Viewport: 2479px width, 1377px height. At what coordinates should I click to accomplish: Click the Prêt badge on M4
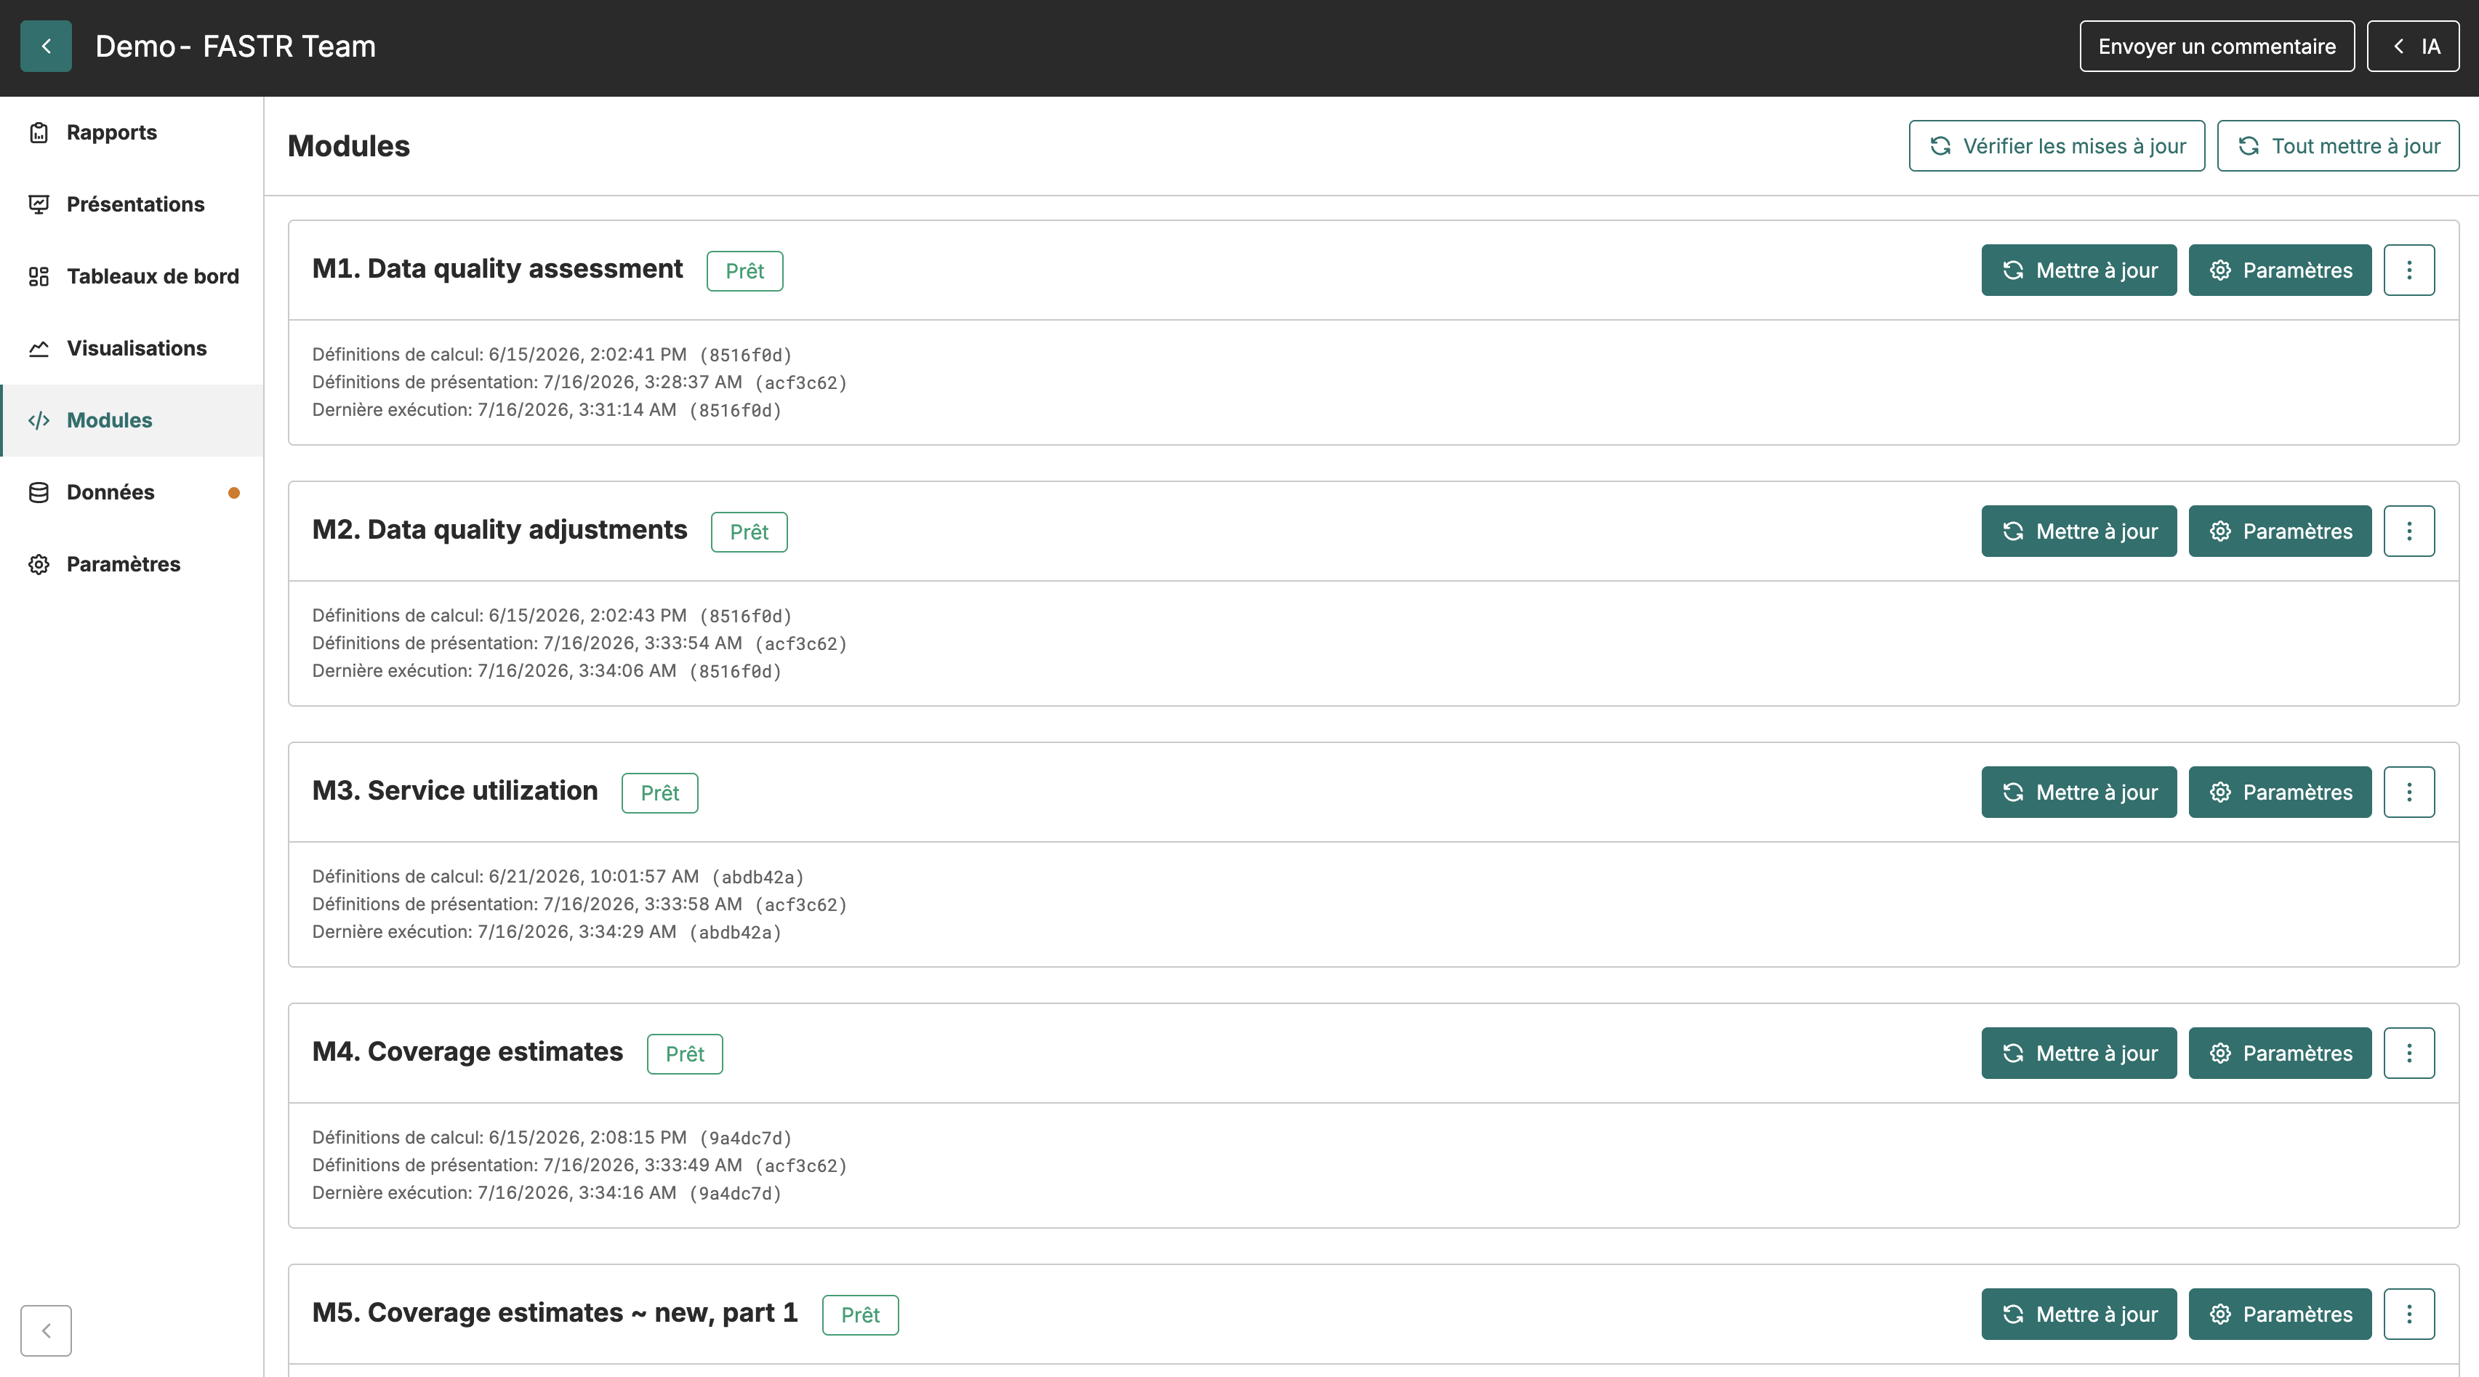[686, 1053]
